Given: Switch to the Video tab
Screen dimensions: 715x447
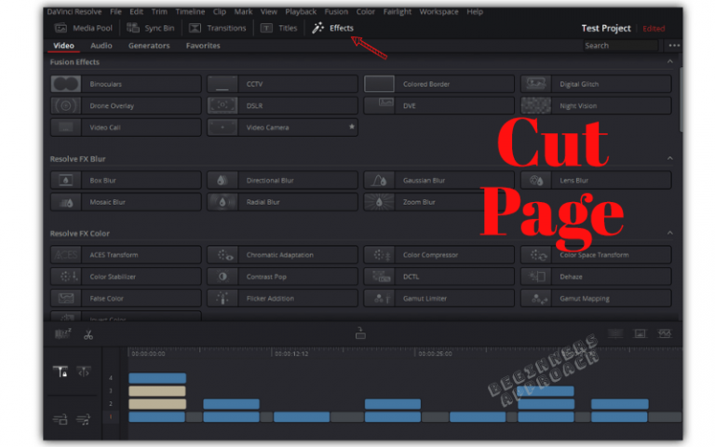Looking at the screenshot, I should coord(63,46).
